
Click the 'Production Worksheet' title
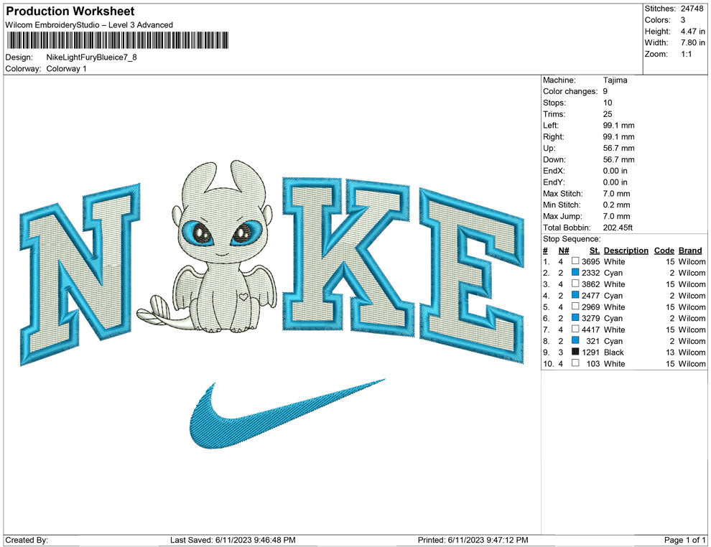pyautogui.click(x=70, y=11)
